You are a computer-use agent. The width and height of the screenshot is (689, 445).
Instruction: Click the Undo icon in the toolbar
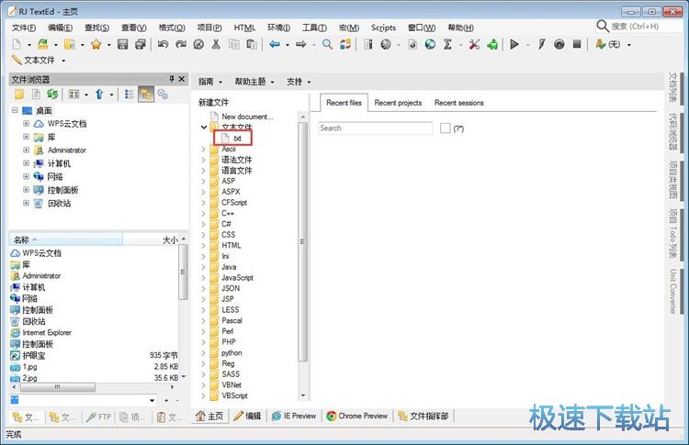click(x=163, y=44)
